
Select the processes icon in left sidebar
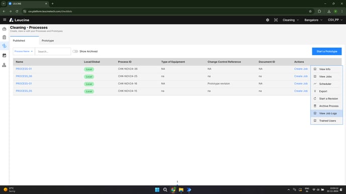coord(4,46)
